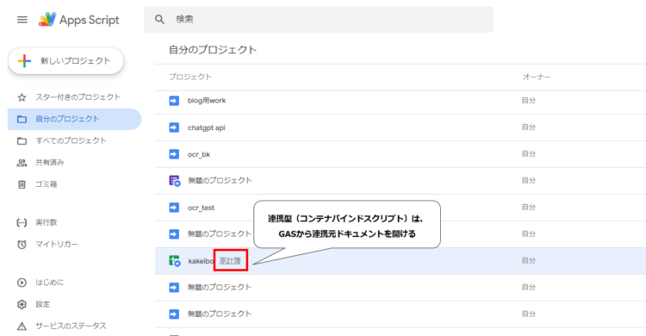
Task: Click 自分 owner cell in kakeibo row
Action: click(529, 260)
